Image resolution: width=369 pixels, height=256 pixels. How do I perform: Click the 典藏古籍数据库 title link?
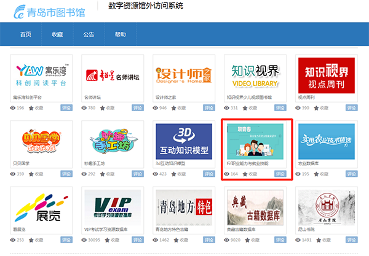pos(241,230)
